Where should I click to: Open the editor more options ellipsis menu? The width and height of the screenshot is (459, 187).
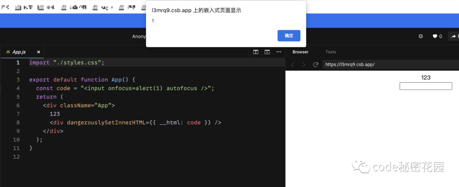[x=279, y=52]
